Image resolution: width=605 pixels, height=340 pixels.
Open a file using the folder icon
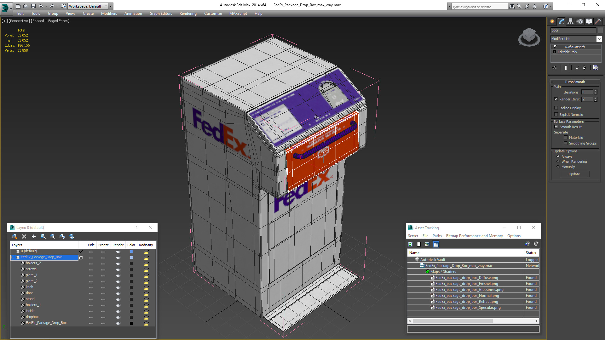26,6
